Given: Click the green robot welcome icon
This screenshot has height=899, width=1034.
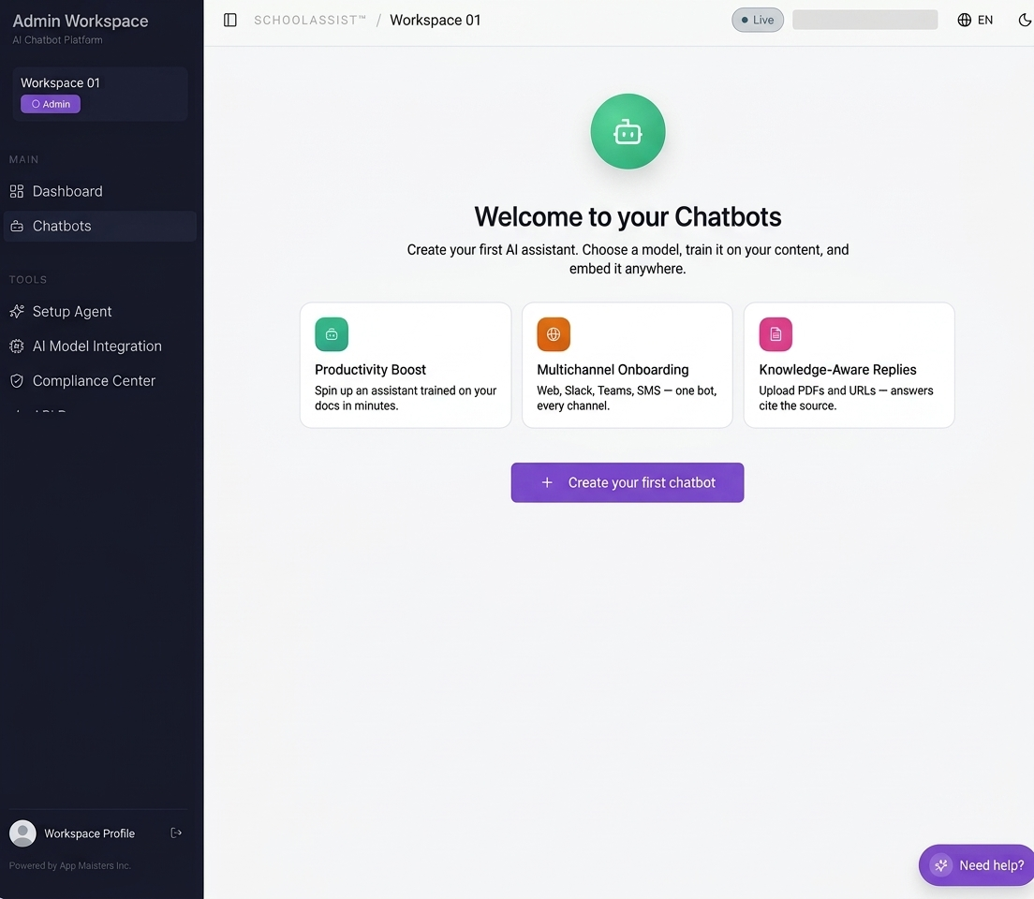Looking at the screenshot, I should tap(628, 131).
